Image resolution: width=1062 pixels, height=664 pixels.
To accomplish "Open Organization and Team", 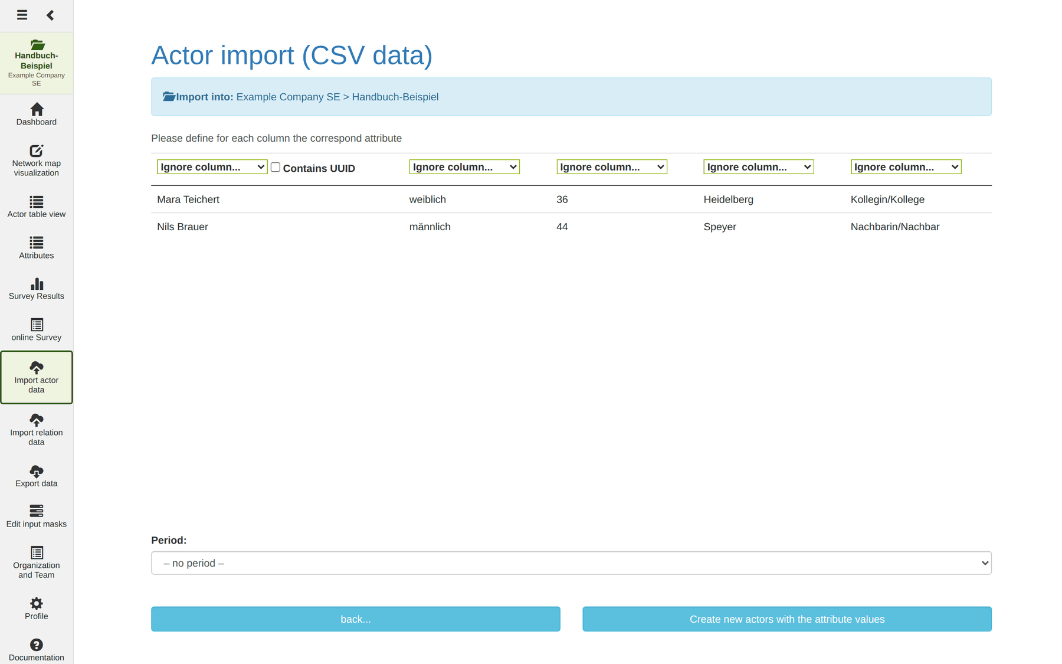I will (37, 562).
